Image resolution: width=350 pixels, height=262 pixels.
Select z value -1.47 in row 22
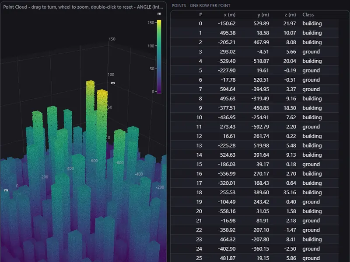click(x=290, y=230)
